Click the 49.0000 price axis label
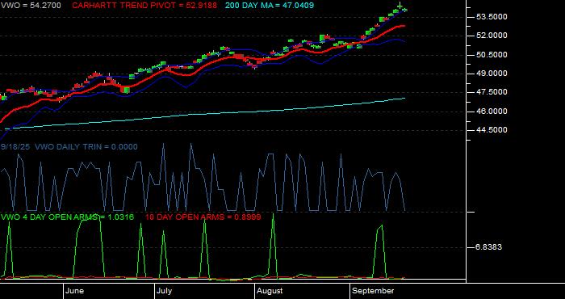 tap(492, 74)
